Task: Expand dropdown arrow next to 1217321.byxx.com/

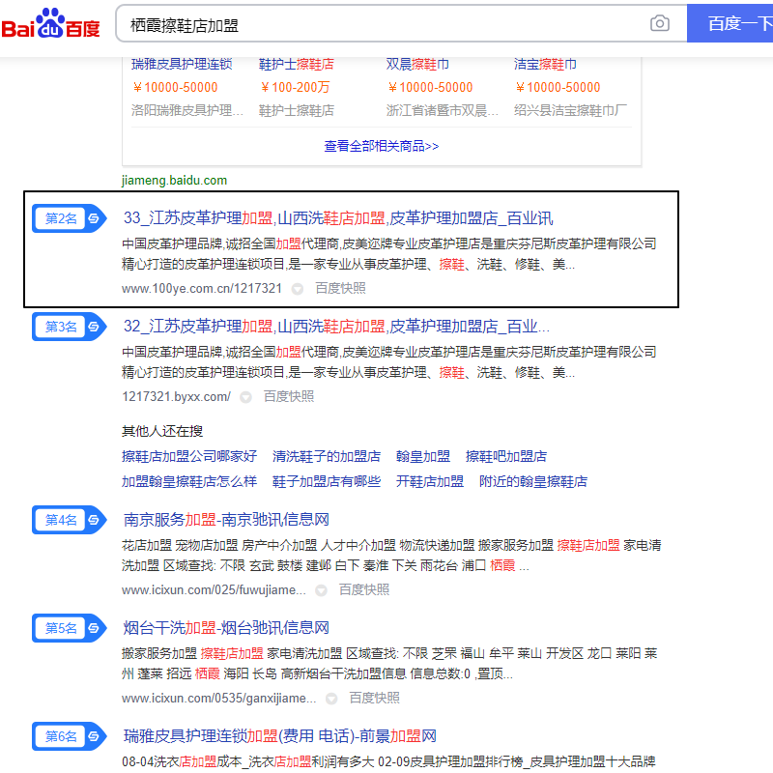Action: pos(246,397)
